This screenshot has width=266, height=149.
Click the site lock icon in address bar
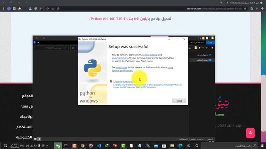tap(245, 9)
